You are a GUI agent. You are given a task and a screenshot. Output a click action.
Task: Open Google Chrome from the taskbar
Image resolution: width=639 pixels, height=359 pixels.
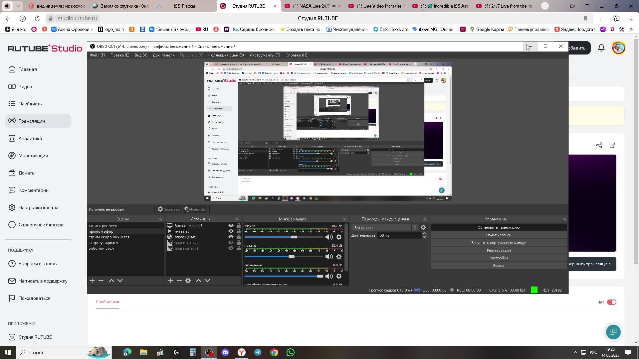(x=274, y=352)
